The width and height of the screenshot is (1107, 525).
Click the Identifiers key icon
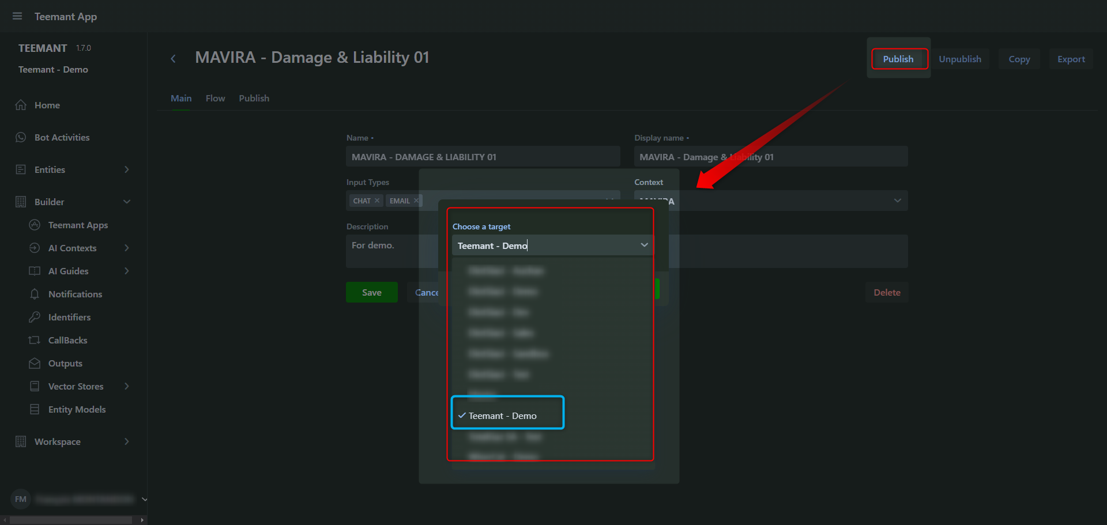point(35,317)
